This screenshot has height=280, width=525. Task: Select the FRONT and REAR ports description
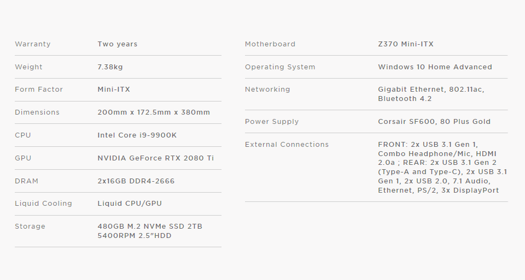[x=442, y=168]
